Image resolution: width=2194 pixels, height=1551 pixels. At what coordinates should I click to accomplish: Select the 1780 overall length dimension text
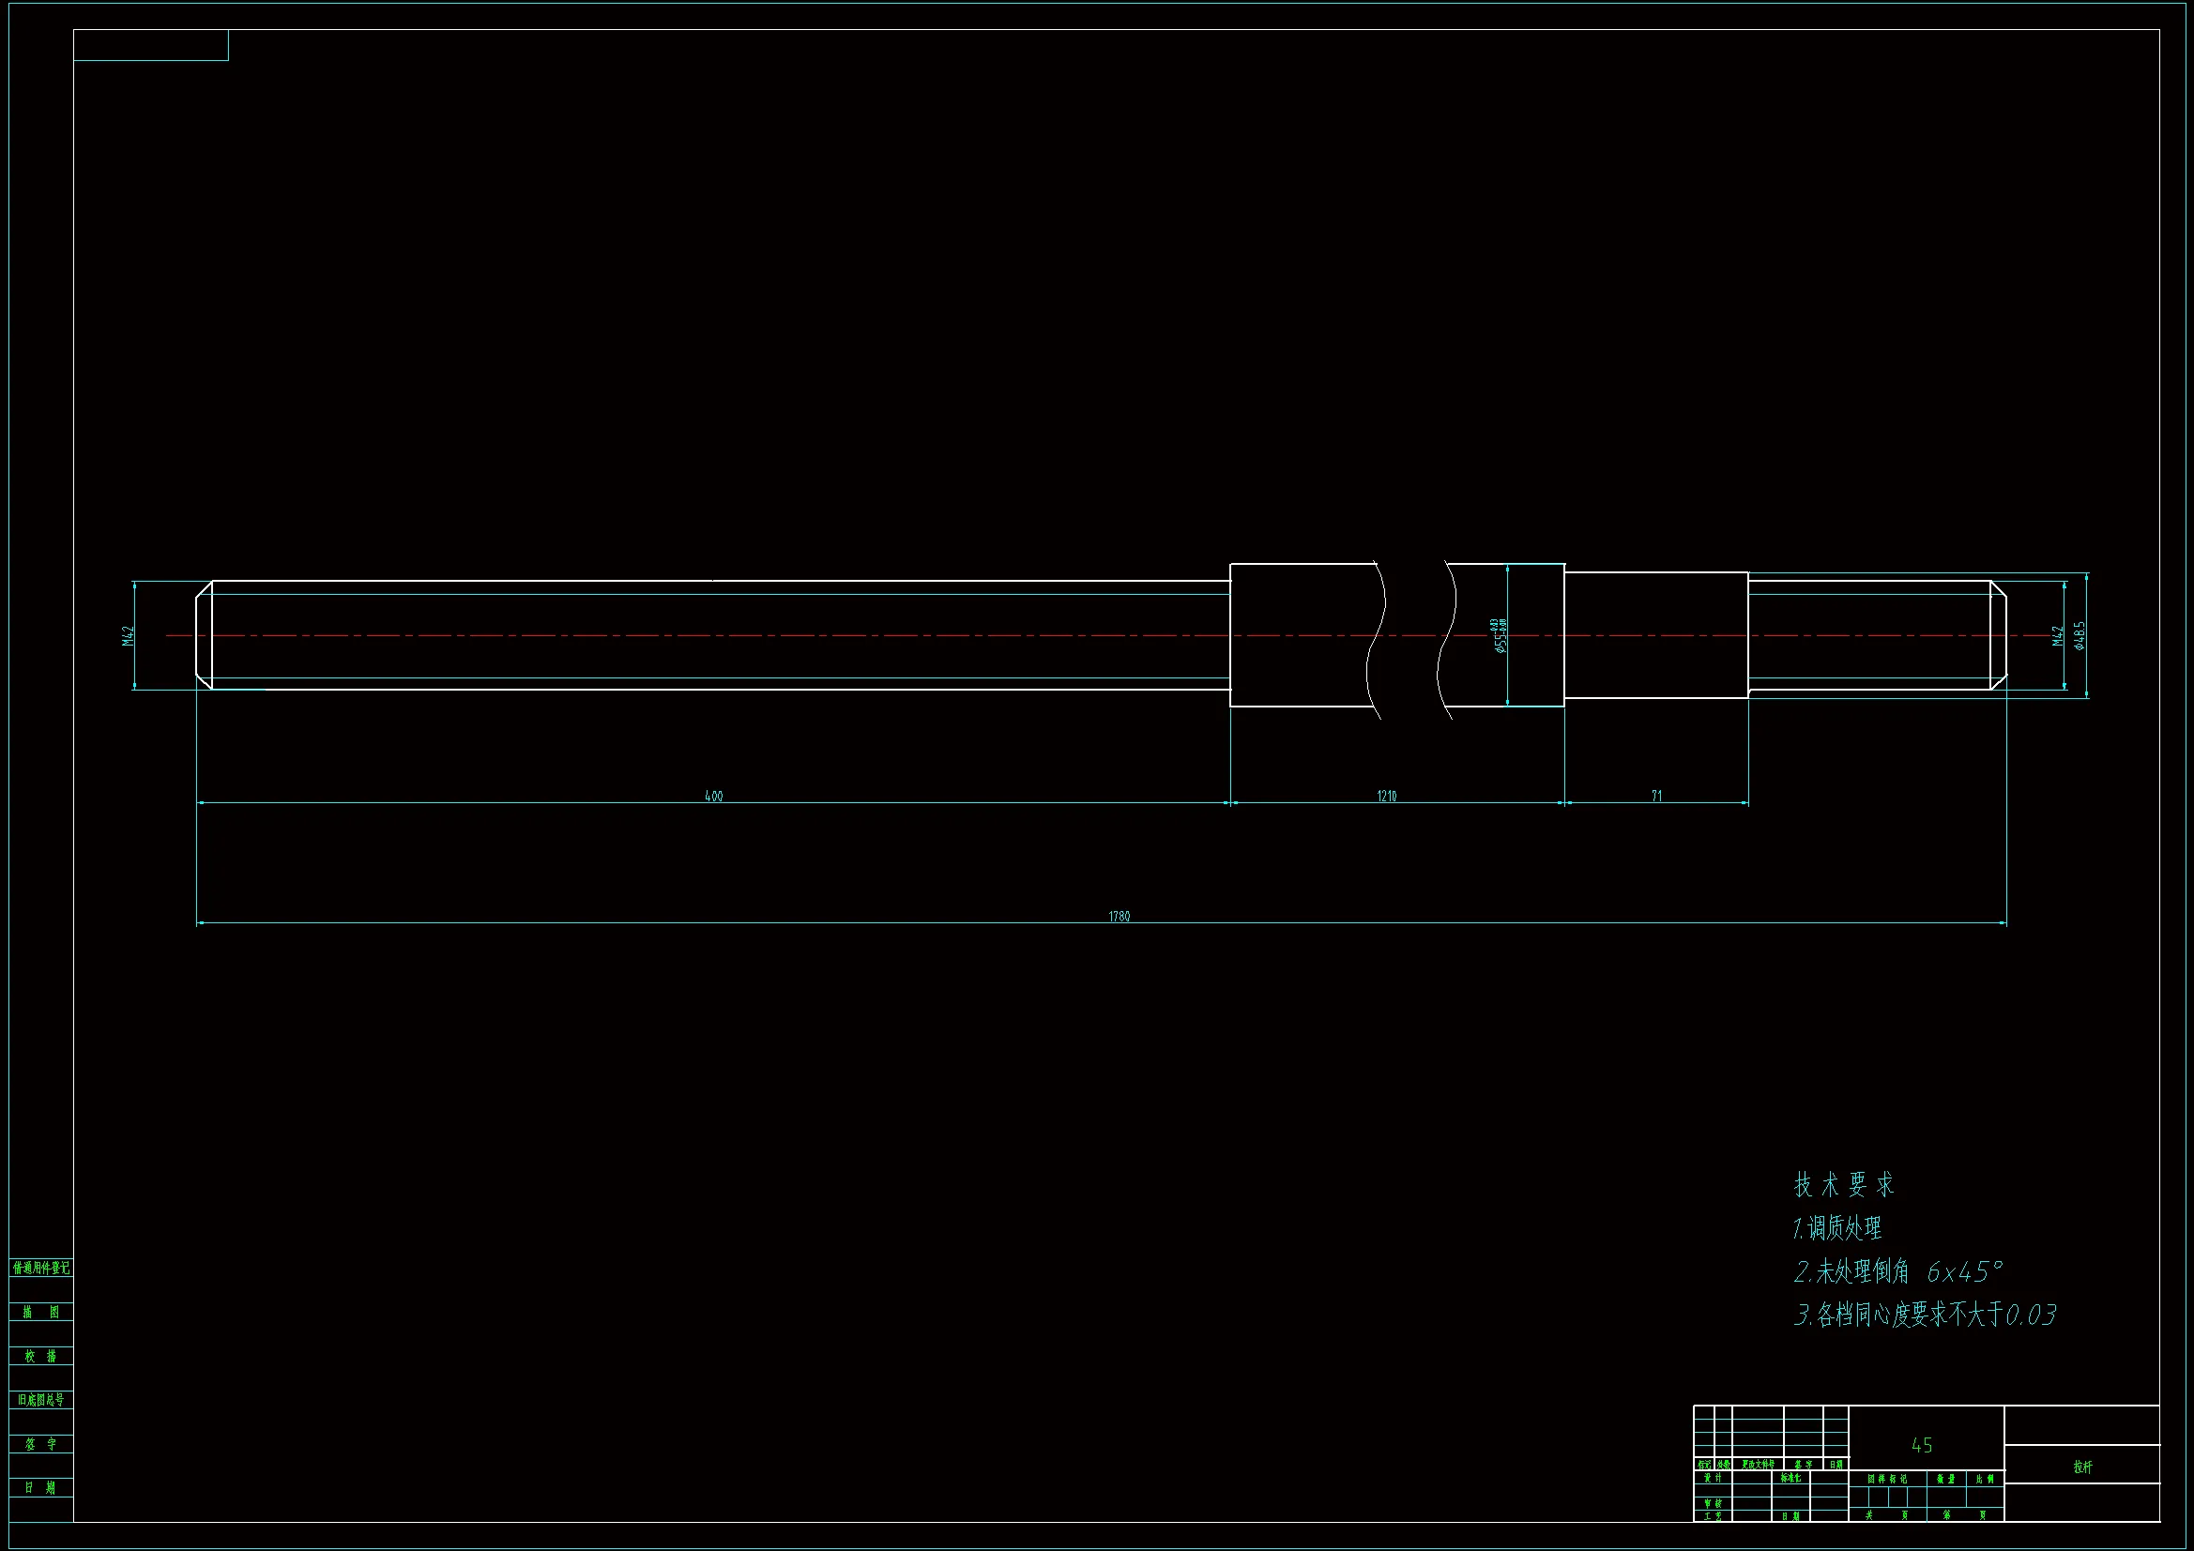1119,916
